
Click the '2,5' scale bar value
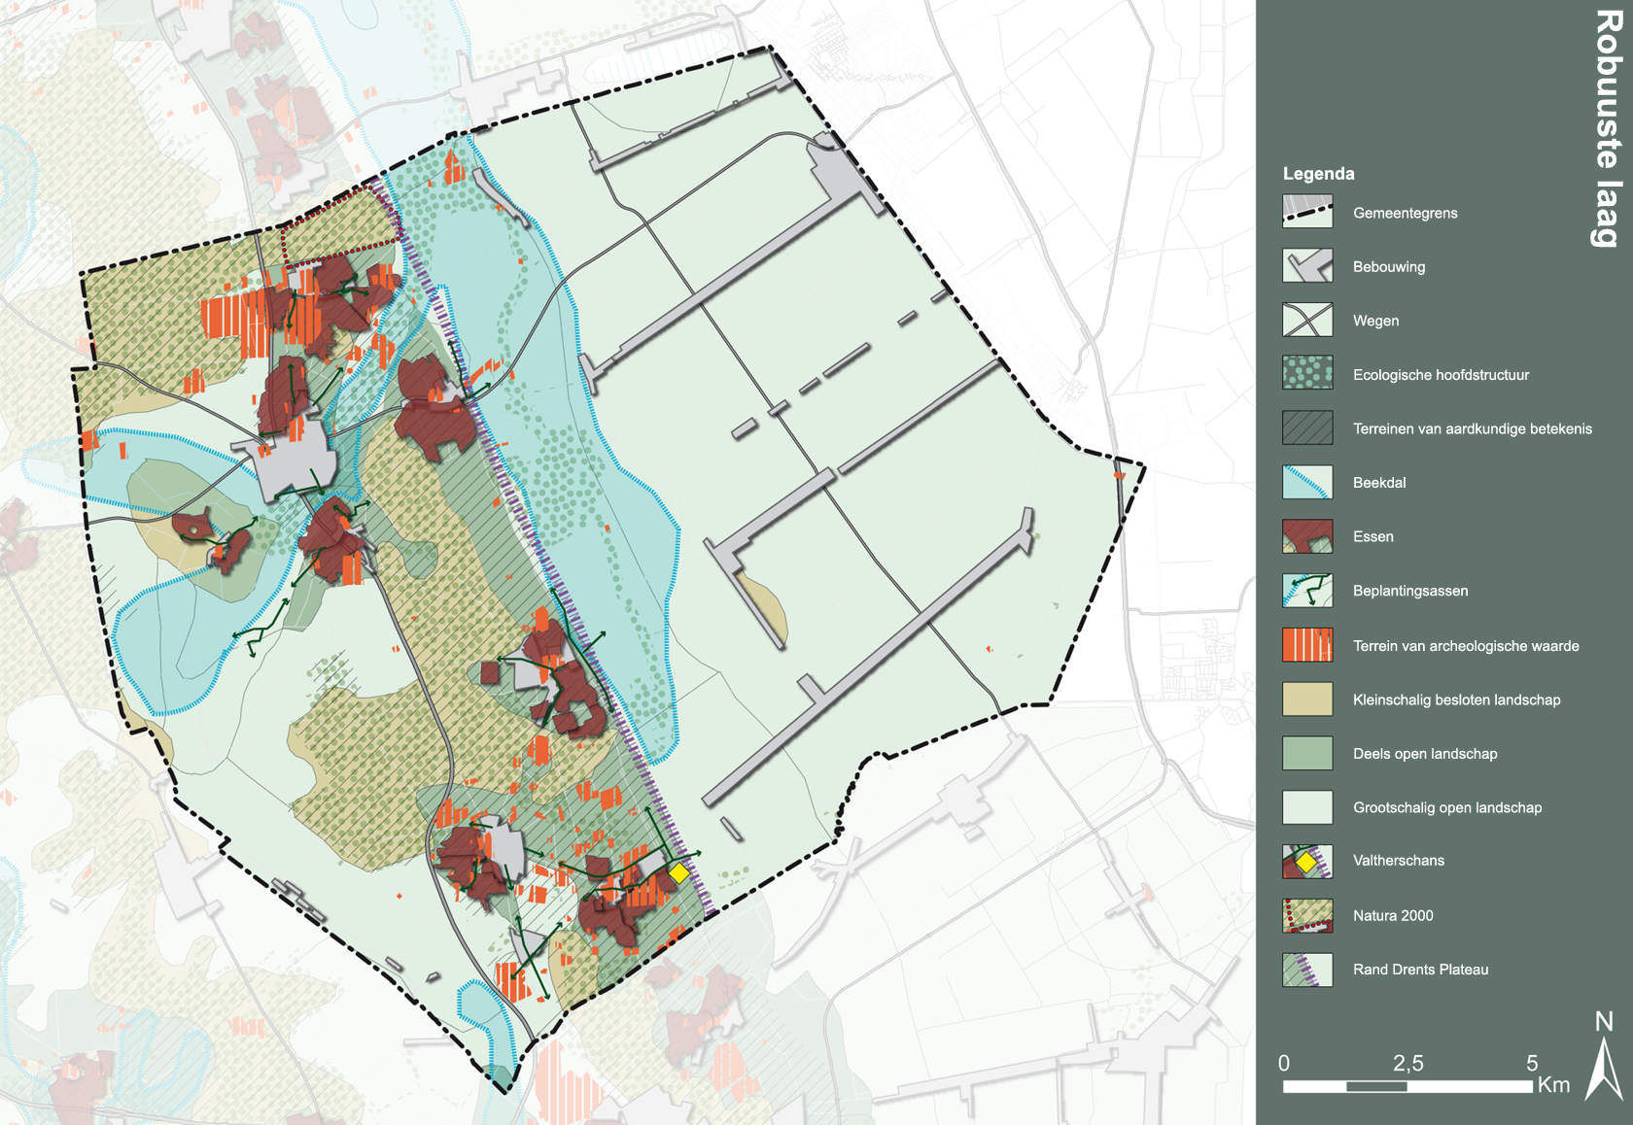[x=1407, y=1063]
